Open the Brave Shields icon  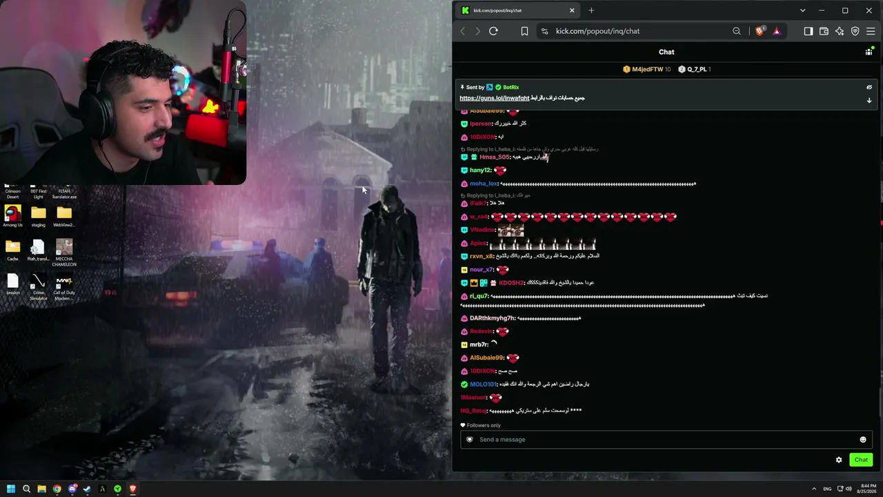point(760,31)
